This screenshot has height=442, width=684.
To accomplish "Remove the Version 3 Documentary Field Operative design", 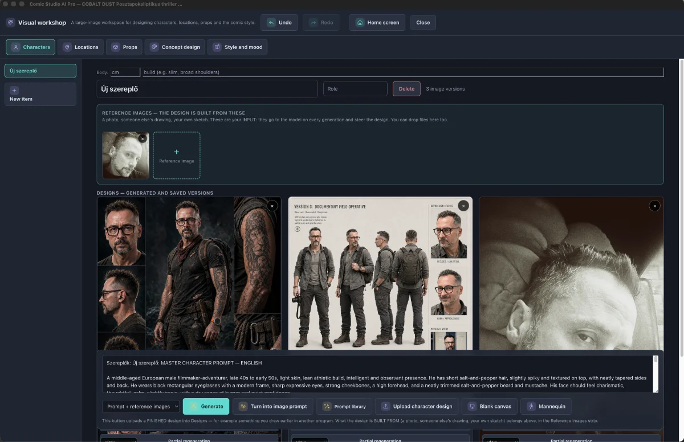I will pos(463,206).
